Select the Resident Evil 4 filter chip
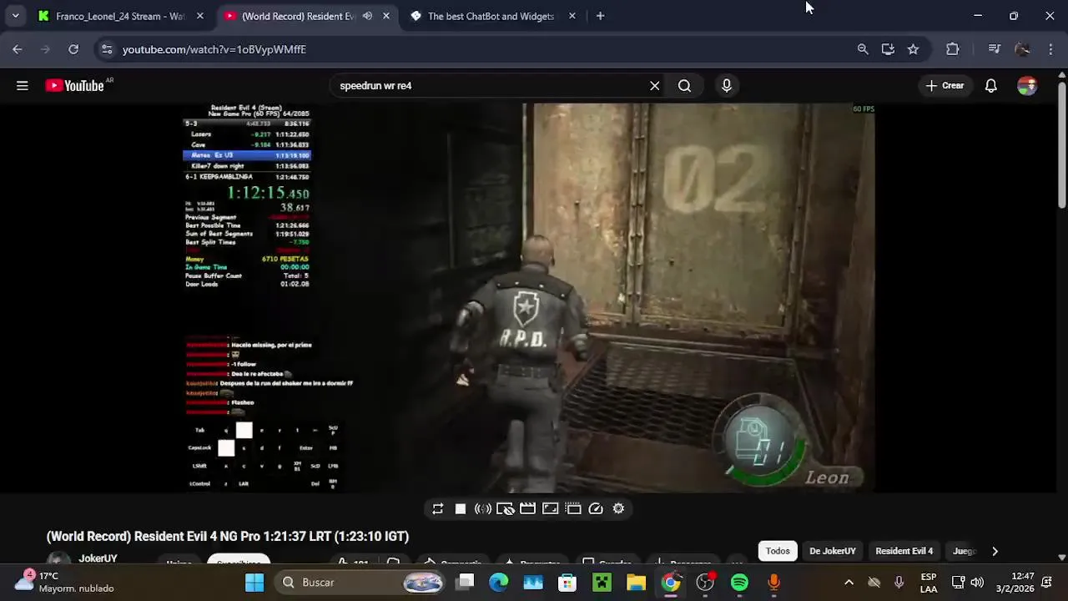 point(904,551)
